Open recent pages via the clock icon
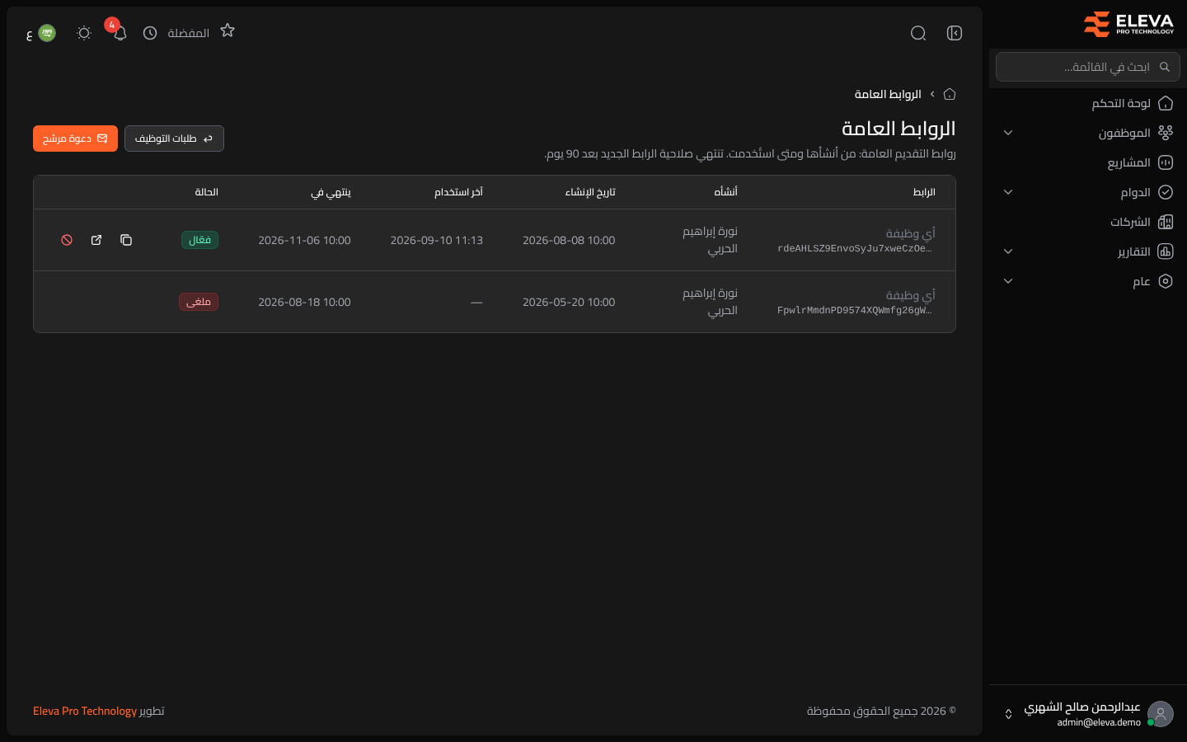The image size is (1187, 742). tap(150, 33)
